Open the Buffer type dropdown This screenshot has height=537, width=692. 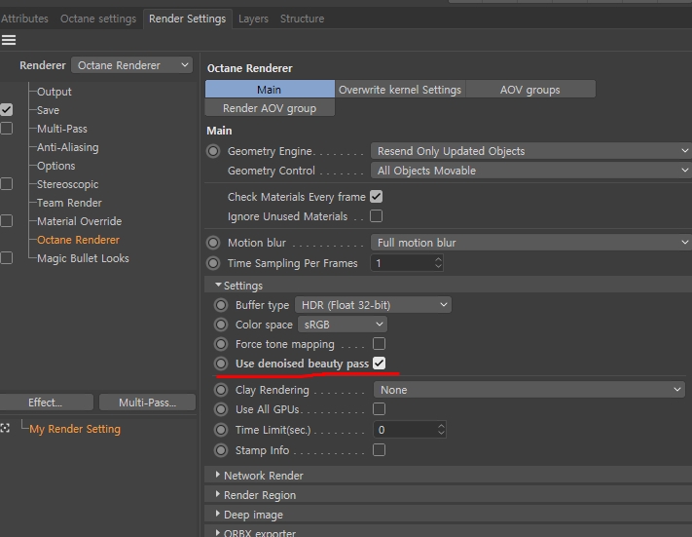(x=373, y=305)
